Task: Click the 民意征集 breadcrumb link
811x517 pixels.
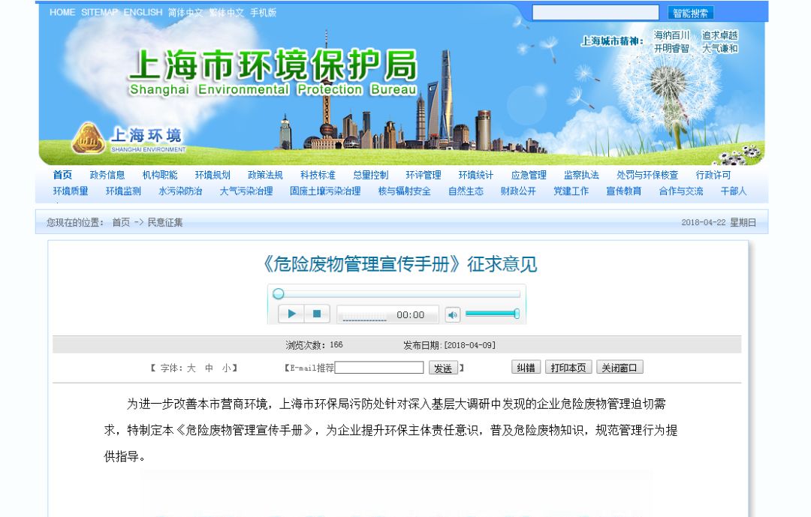Action: coord(165,222)
